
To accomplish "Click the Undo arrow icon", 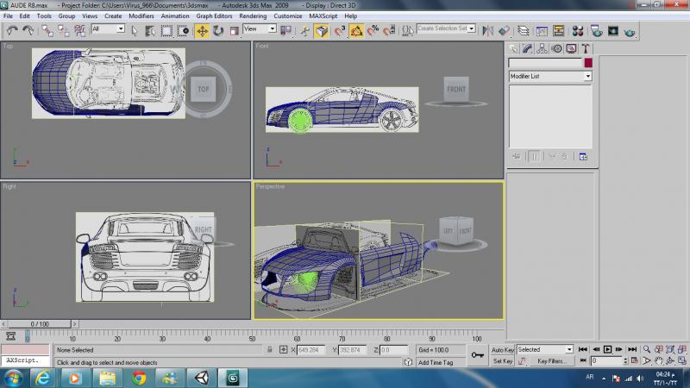I will pyautogui.click(x=12, y=30).
